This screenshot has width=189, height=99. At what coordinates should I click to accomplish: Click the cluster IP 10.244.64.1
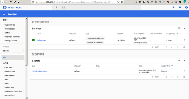[122, 40]
